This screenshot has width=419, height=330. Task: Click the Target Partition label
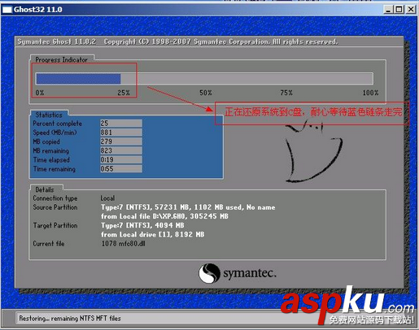[55, 225]
